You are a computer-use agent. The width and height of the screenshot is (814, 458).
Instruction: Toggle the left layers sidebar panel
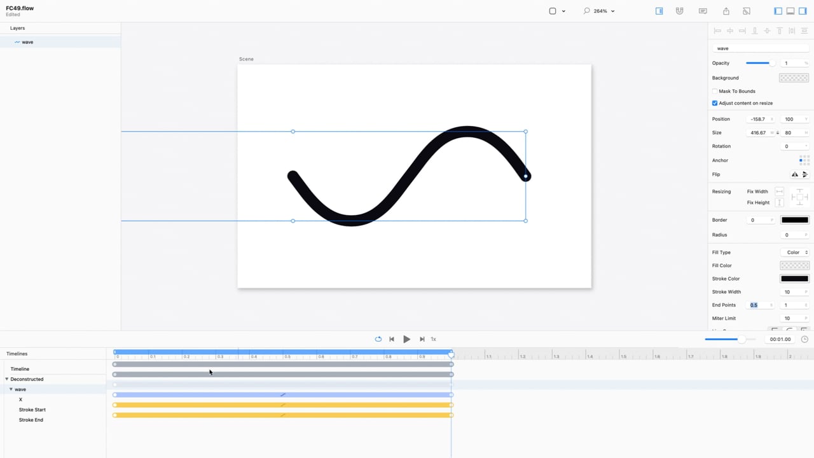click(x=778, y=11)
